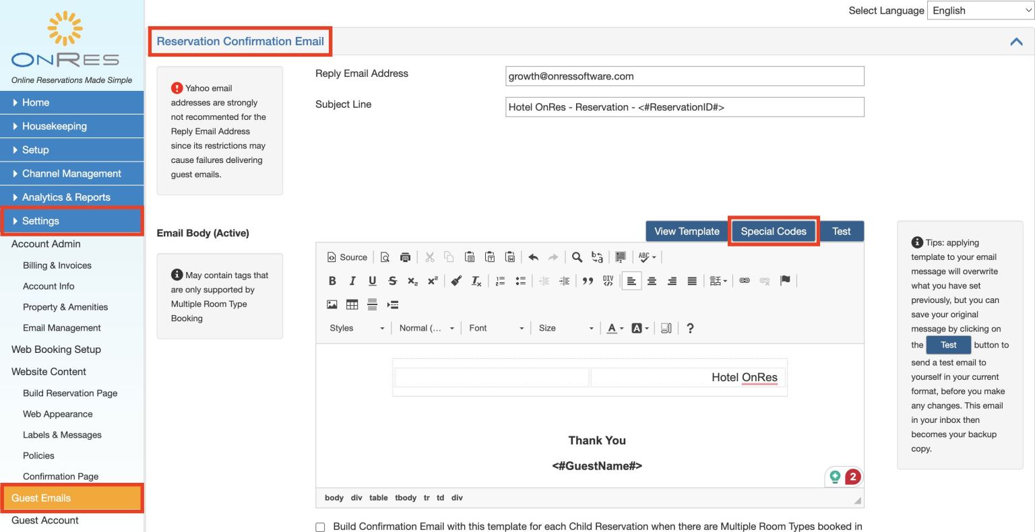Check the Build Confirmation Email template checkbox
Viewport: 1035px width, 532px height.
(321, 527)
